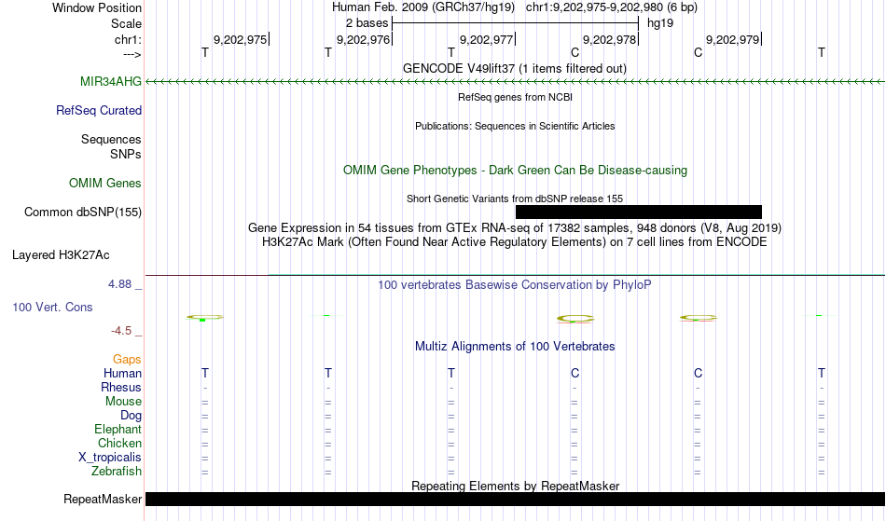
Task: Click the Human Feb. 2009 assembly title
Action: 423,7
